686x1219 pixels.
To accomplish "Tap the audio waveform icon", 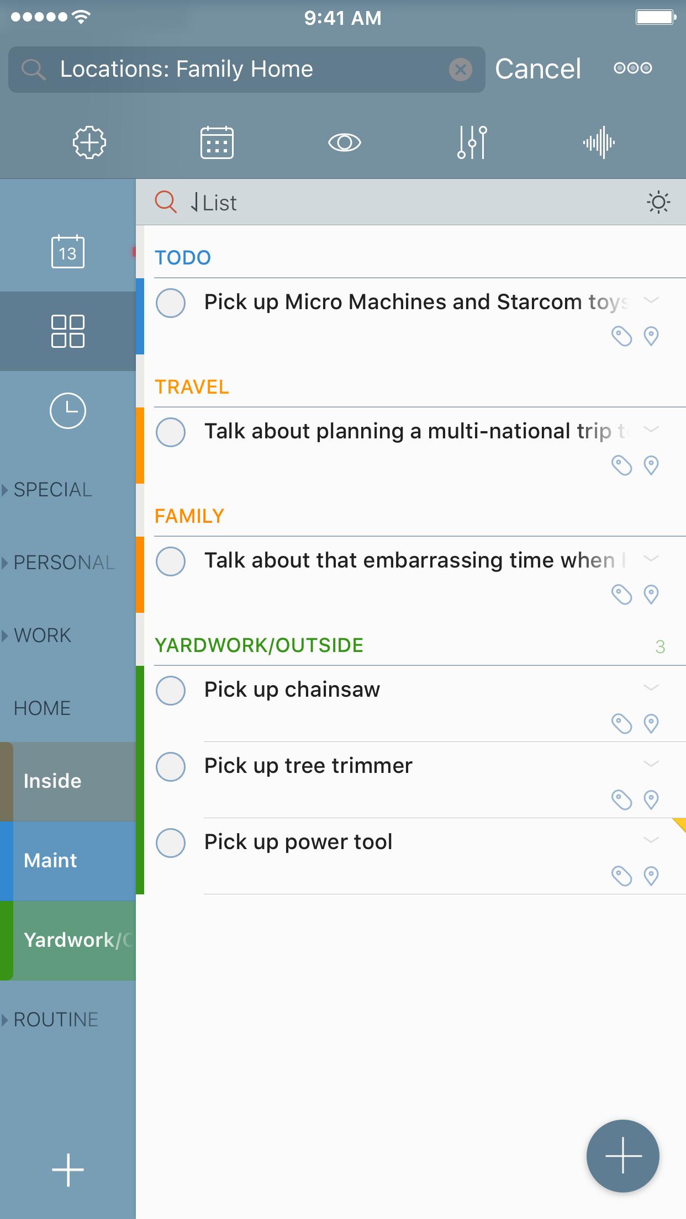I will click(x=599, y=142).
